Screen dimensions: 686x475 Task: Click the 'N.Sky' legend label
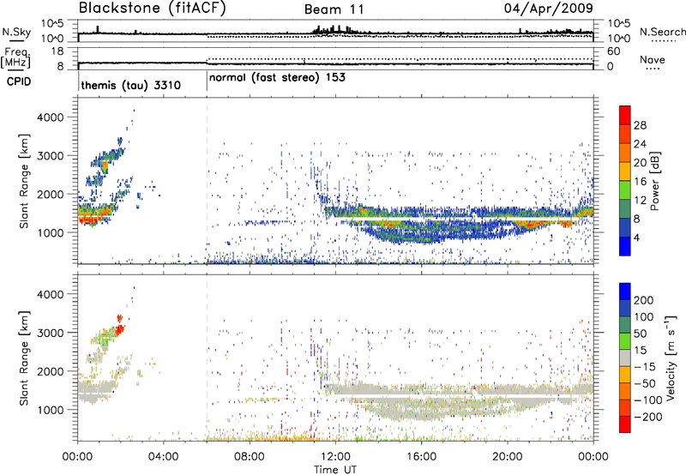[16, 32]
